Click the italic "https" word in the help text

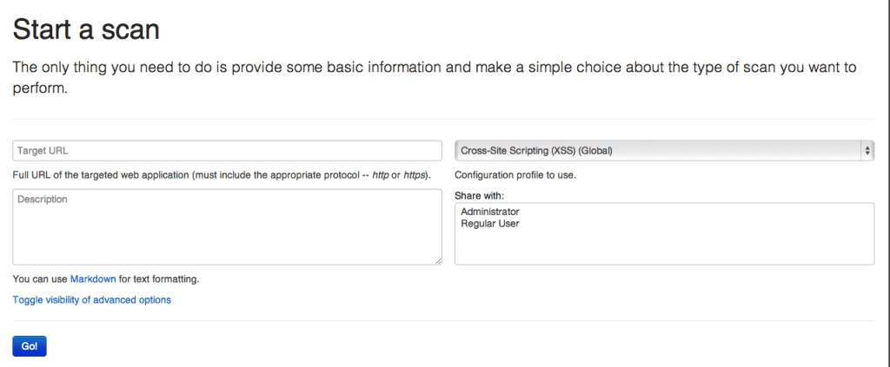coord(415,175)
